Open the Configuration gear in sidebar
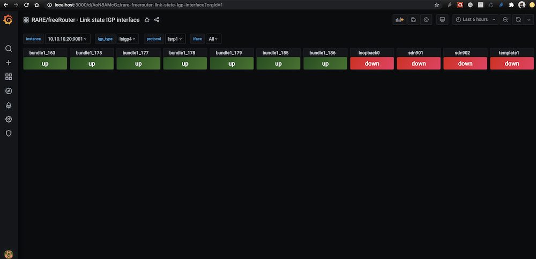This screenshot has width=536, height=259. [x=9, y=119]
